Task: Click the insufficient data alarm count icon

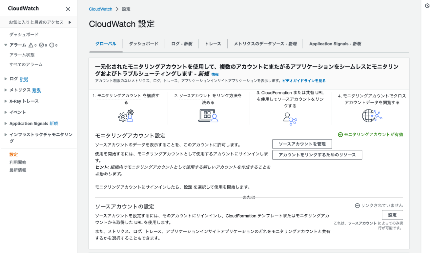Action: (x=52, y=45)
